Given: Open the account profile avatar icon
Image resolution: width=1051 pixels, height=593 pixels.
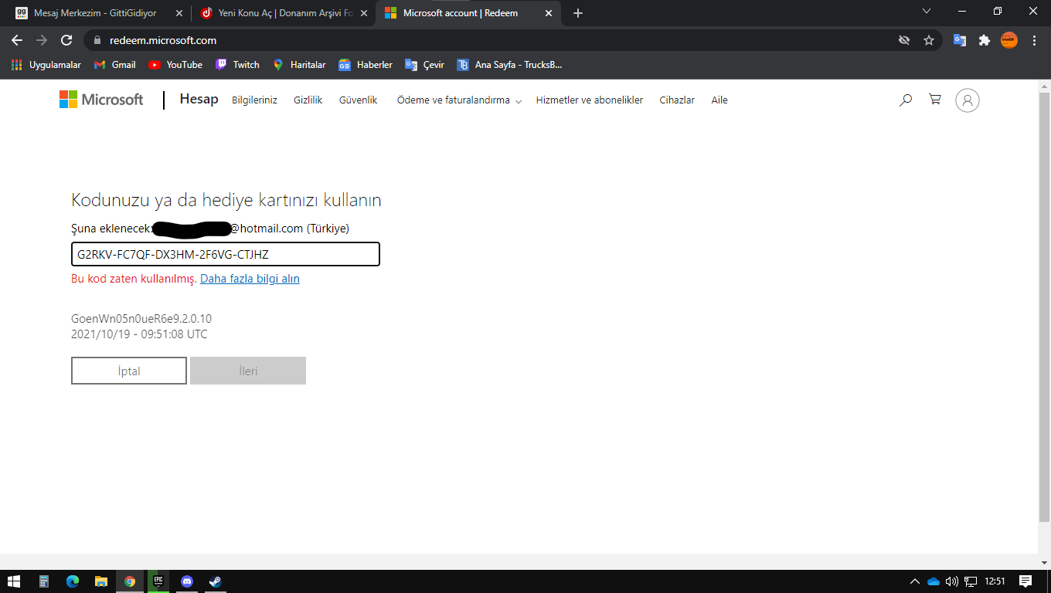Looking at the screenshot, I should point(968,100).
